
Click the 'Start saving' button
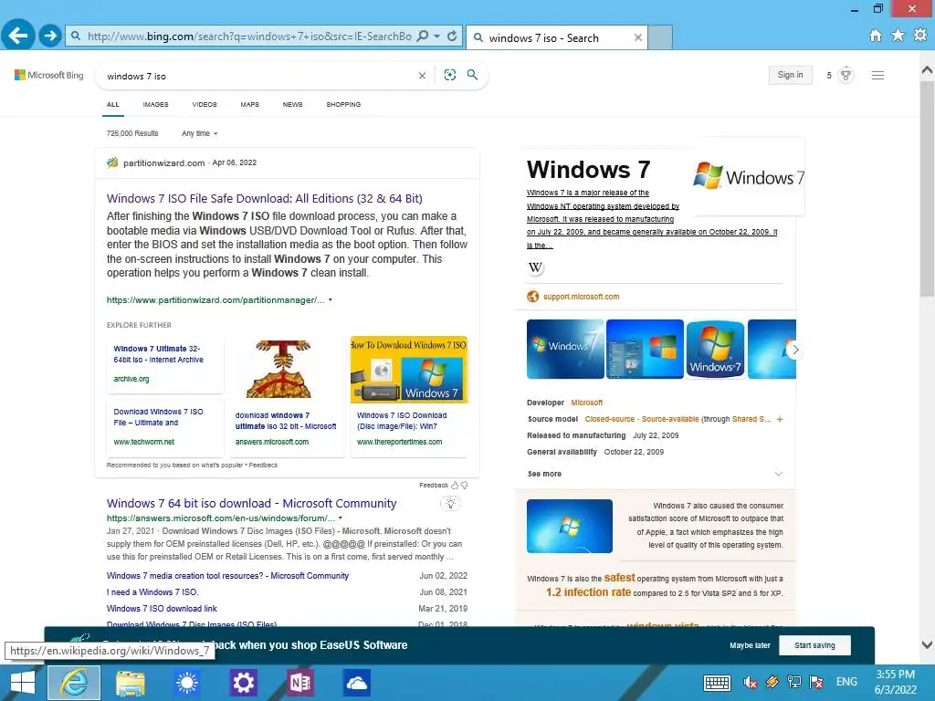point(814,645)
